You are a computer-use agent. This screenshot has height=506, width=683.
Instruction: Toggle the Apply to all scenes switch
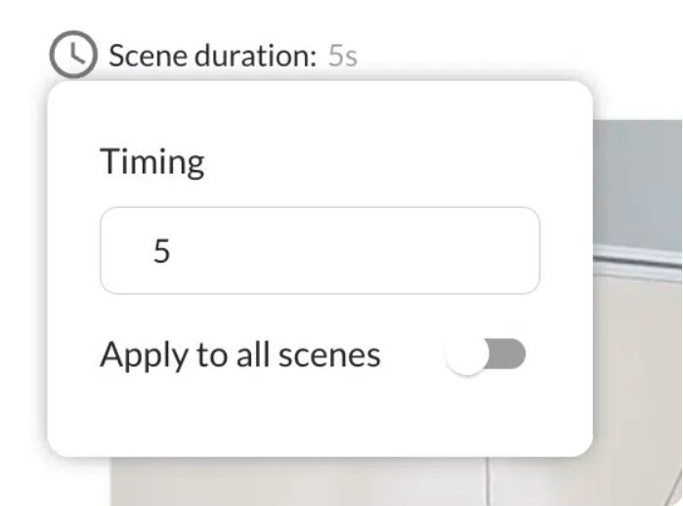(486, 356)
